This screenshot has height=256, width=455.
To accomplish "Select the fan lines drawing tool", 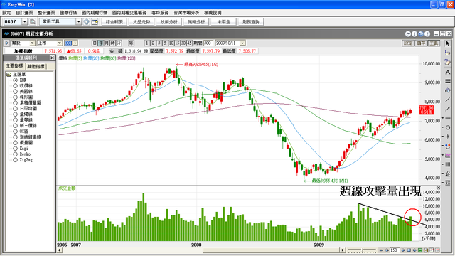I will click(448, 174).
